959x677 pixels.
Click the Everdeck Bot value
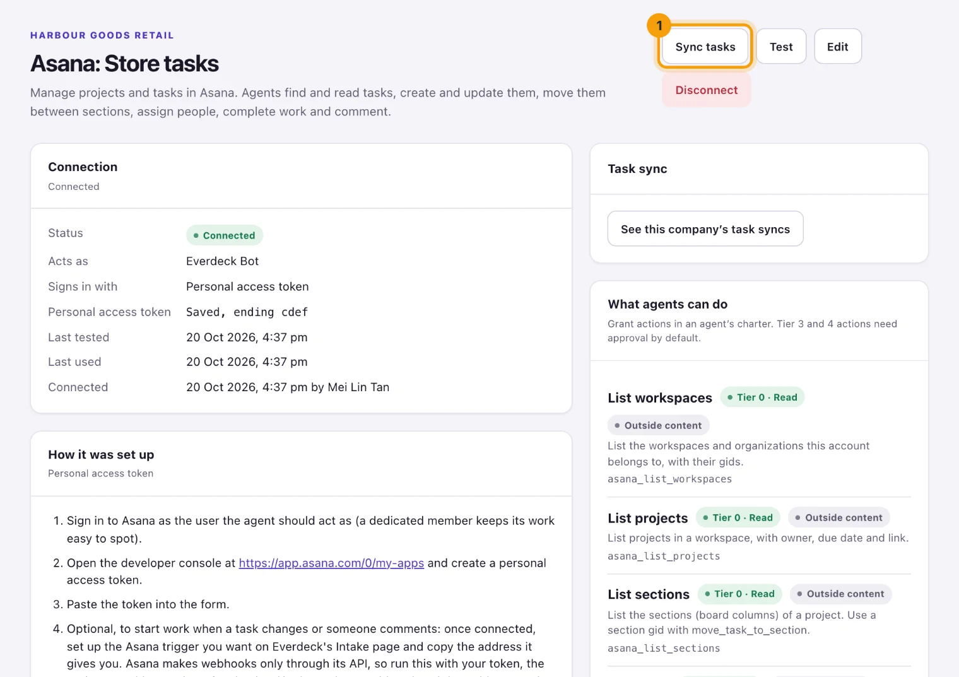pyautogui.click(x=222, y=261)
